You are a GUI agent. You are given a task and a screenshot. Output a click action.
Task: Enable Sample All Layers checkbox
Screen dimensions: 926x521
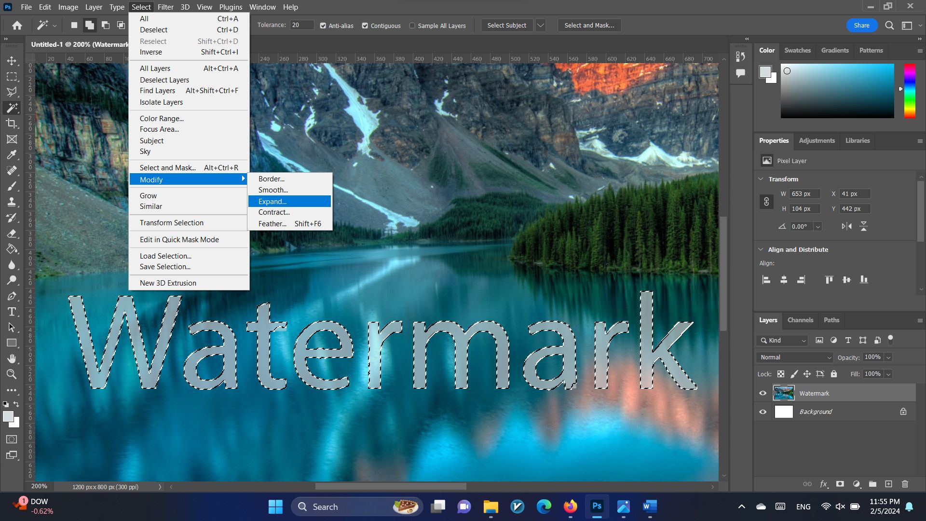pyautogui.click(x=412, y=26)
